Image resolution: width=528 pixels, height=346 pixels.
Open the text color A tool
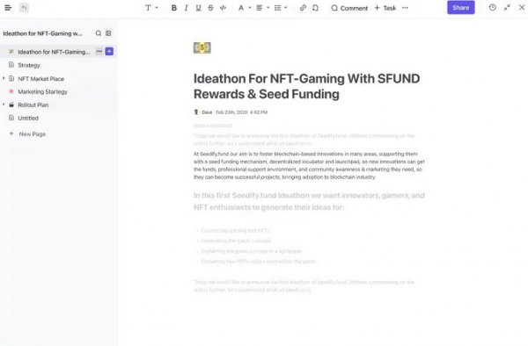(241, 8)
